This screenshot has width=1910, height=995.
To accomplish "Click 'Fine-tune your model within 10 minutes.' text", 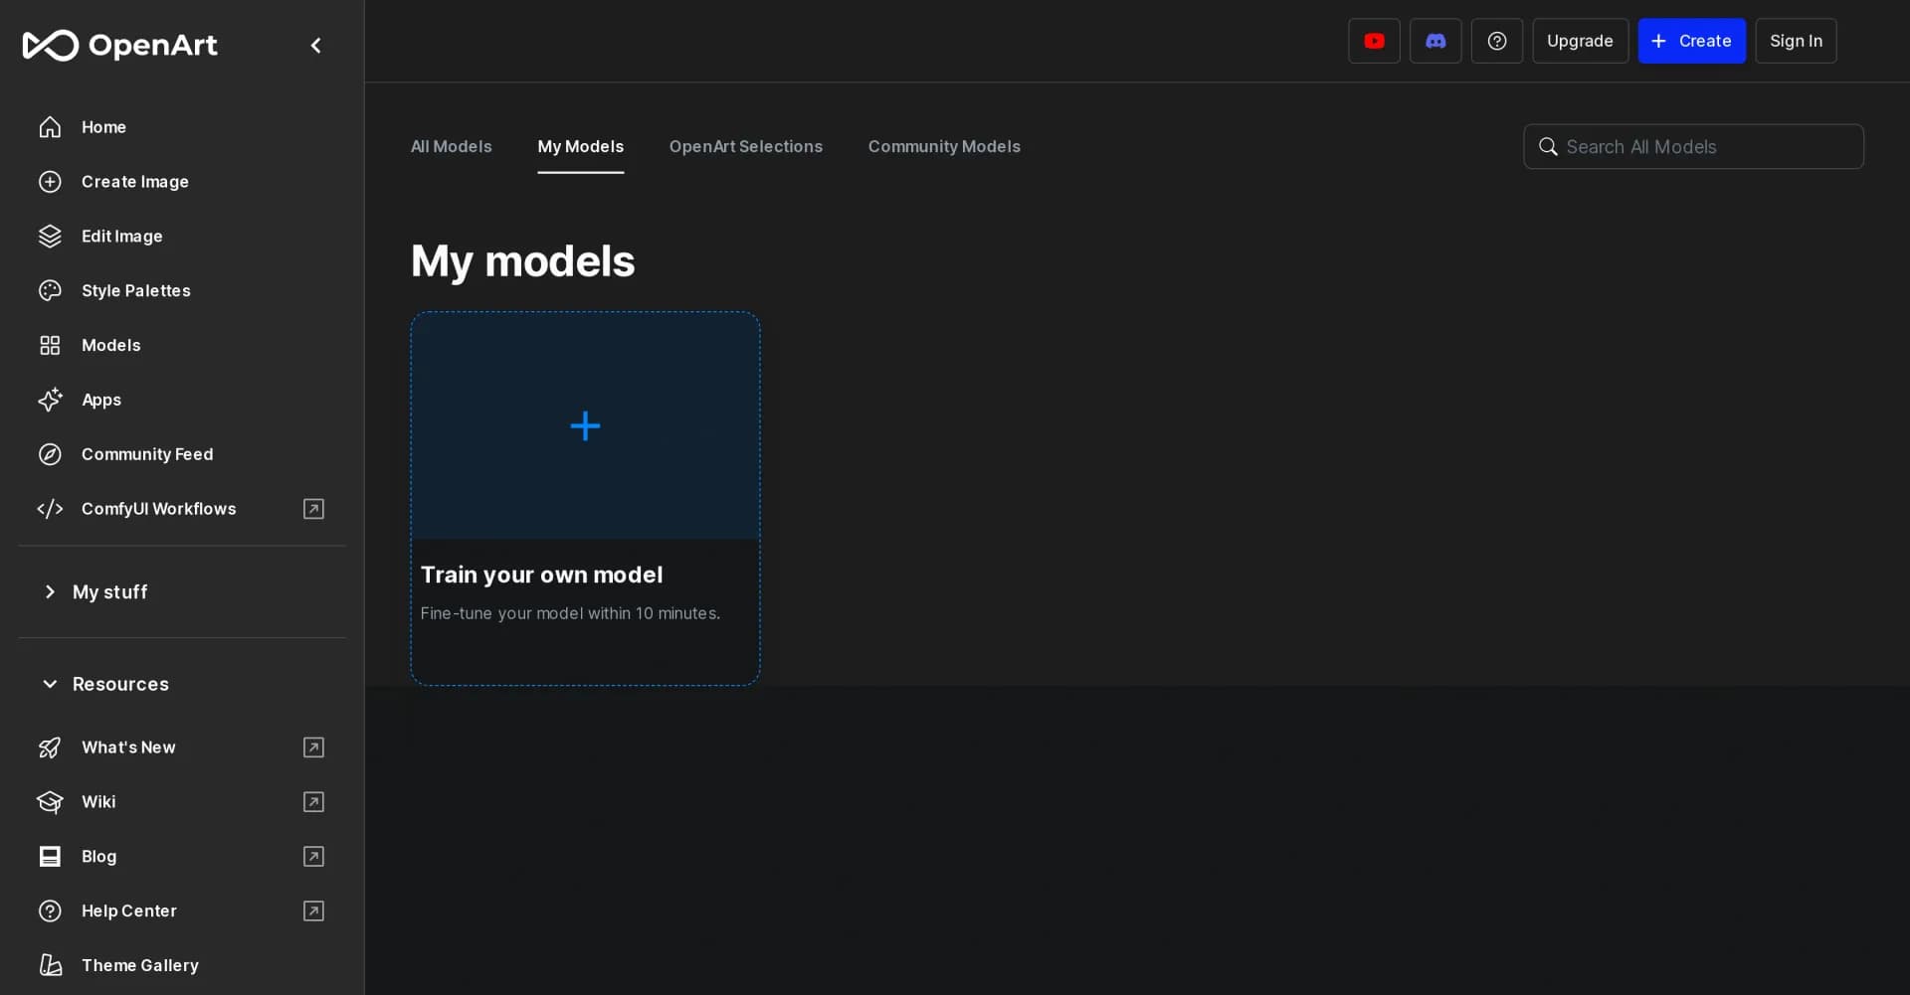I will (x=570, y=613).
